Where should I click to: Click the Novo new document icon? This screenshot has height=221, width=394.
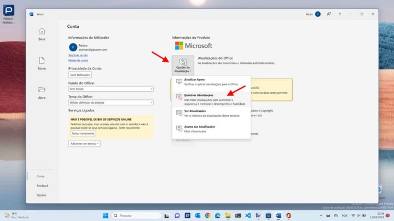[x=42, y=61]
